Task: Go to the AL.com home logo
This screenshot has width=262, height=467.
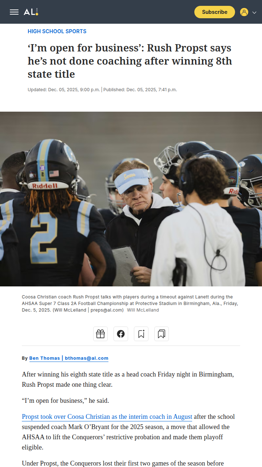Action: 31,12
